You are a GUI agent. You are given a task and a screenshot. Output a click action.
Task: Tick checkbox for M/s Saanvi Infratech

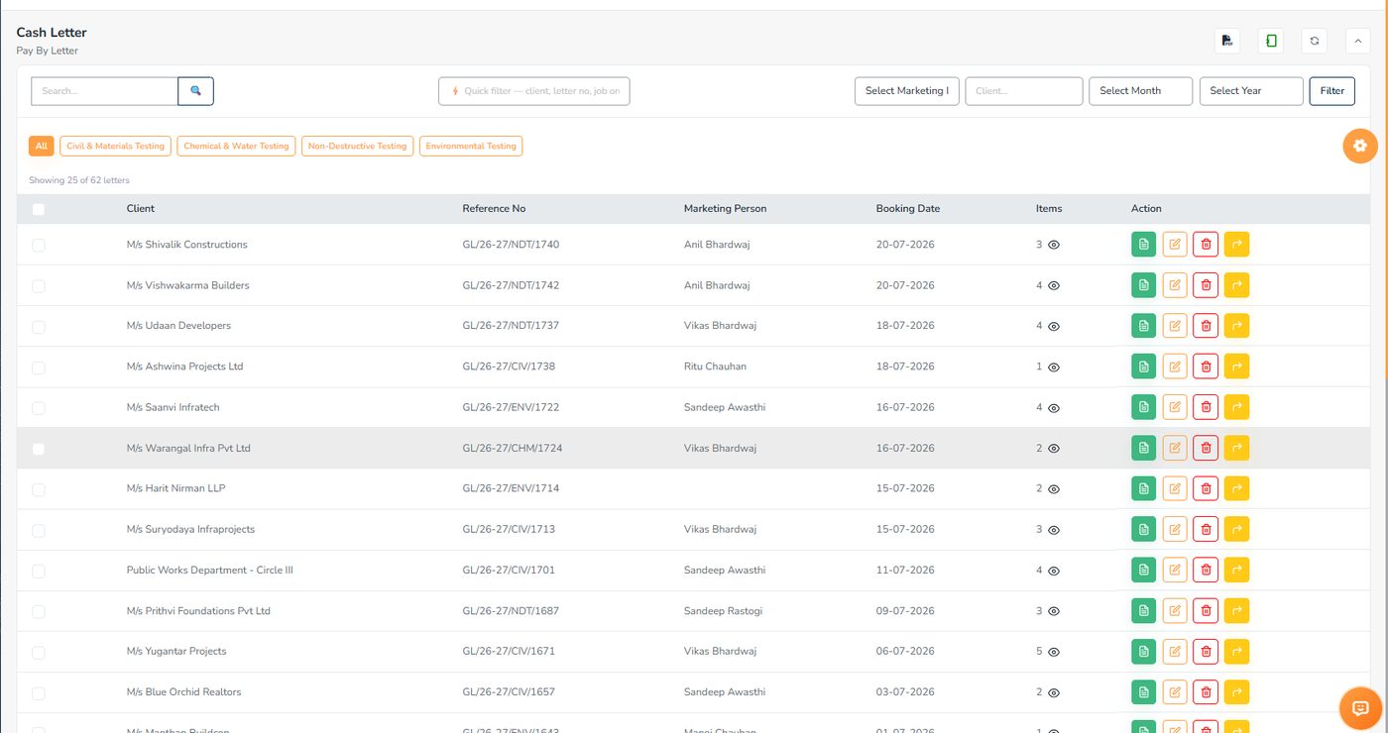coord(39,408)
